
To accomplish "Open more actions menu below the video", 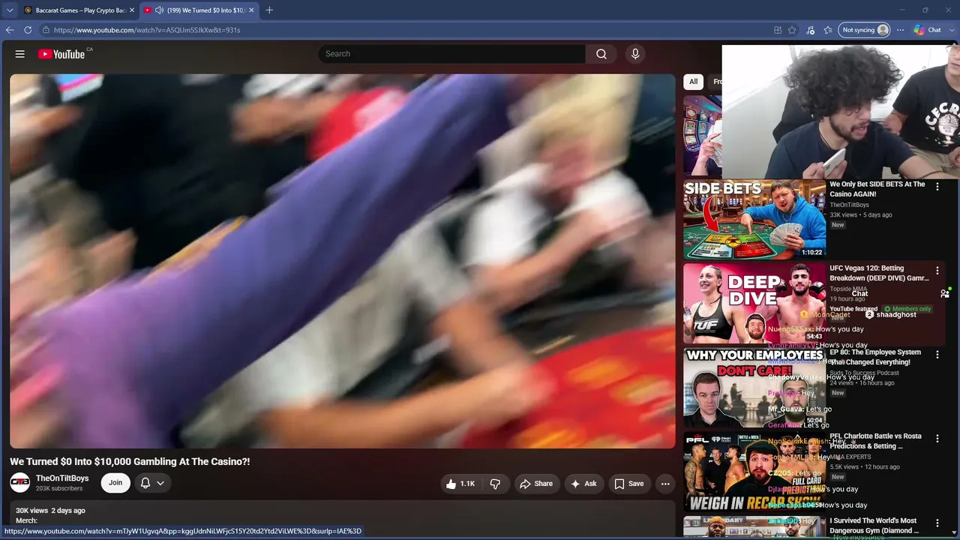I will (x=665, y=484).
